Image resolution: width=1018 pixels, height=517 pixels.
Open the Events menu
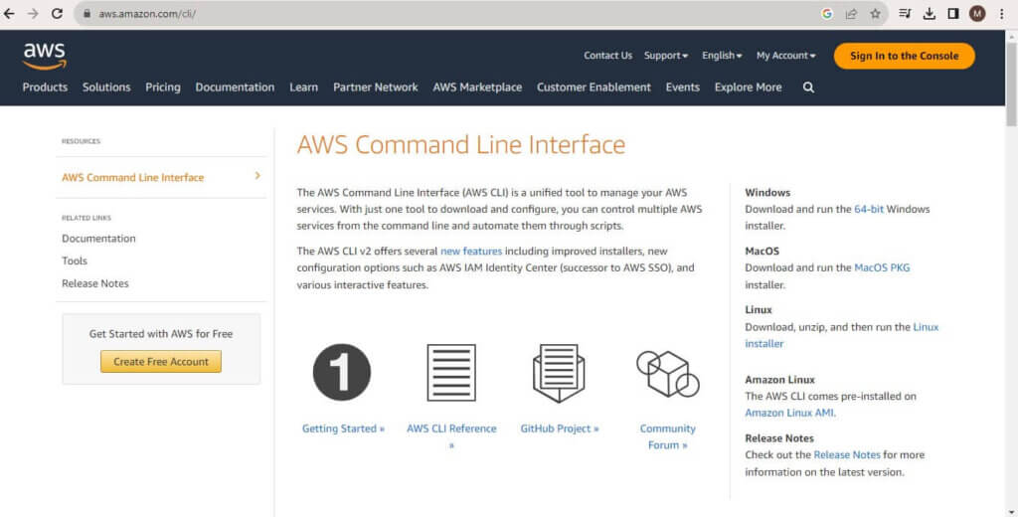tap(682, 87)
